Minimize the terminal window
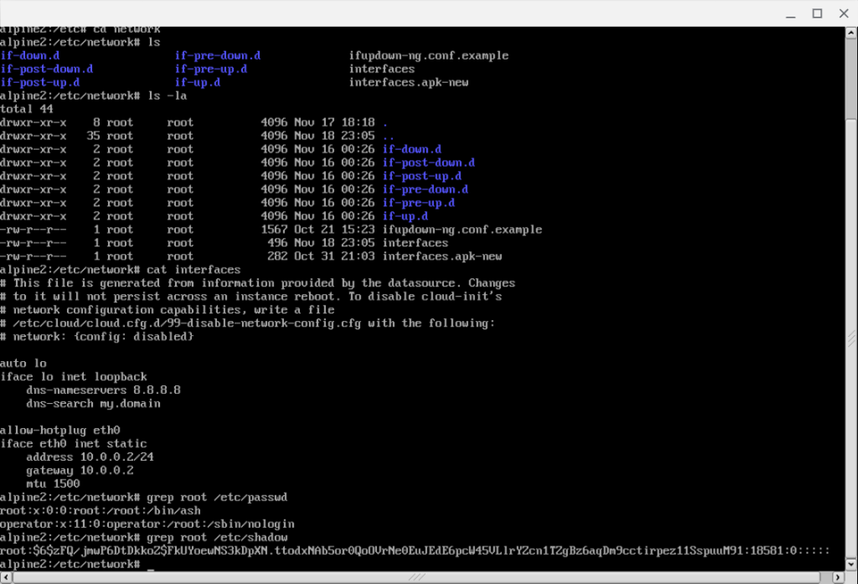This screenshot has height=584, width=858. (791, 13)
